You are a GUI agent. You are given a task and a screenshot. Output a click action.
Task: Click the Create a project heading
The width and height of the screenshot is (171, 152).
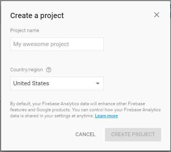[x=37, y=15]
